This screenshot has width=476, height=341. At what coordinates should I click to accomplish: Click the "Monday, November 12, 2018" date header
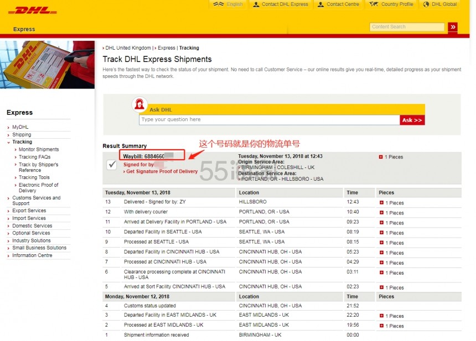(x=137, y=296)
